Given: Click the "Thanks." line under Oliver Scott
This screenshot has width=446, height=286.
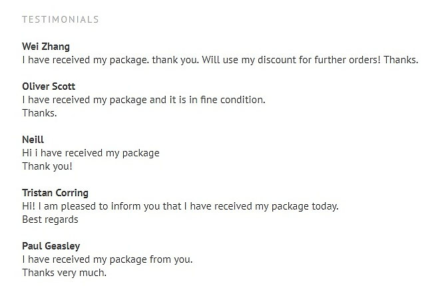Looking at the screenshot, I should coord(39,113).
